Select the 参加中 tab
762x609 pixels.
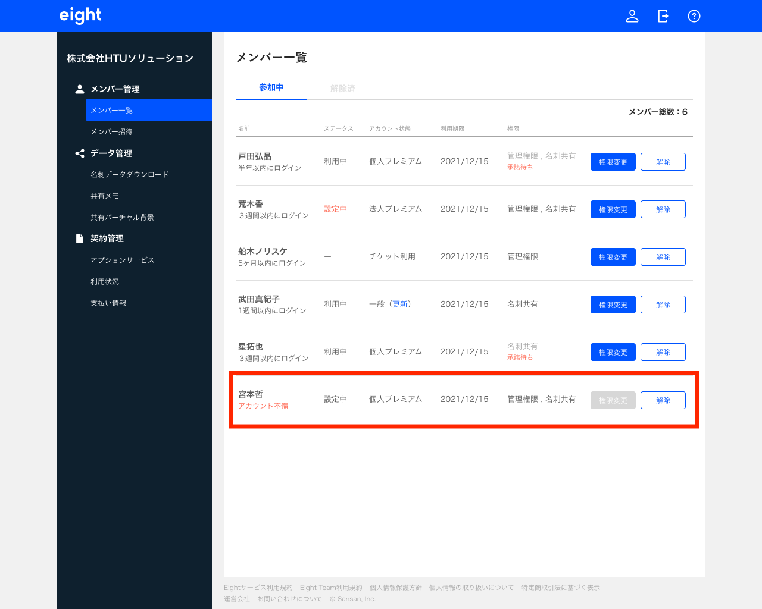coord(271,87)
